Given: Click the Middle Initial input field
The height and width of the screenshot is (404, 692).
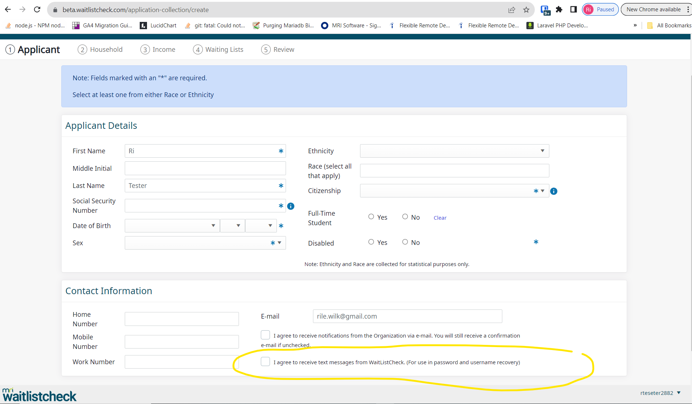Looking at the screenshot, I should click(x=205, y=168).
